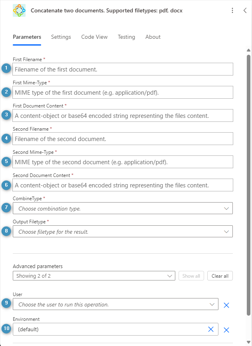
Task: Switch to the Parameters tab
Action: (27, 37)
